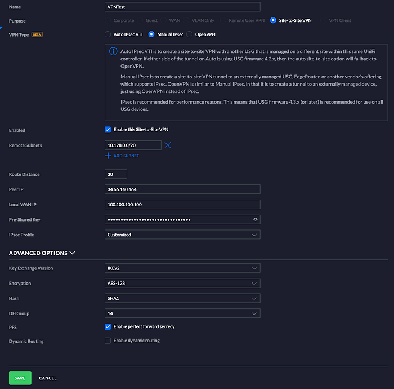Click the plus icon beside Add Subnet
This screenshot has height=389, width=394.
108,156
